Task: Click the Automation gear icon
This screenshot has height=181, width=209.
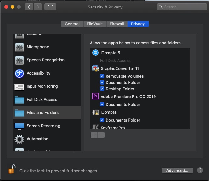Action: coord(19,139)
